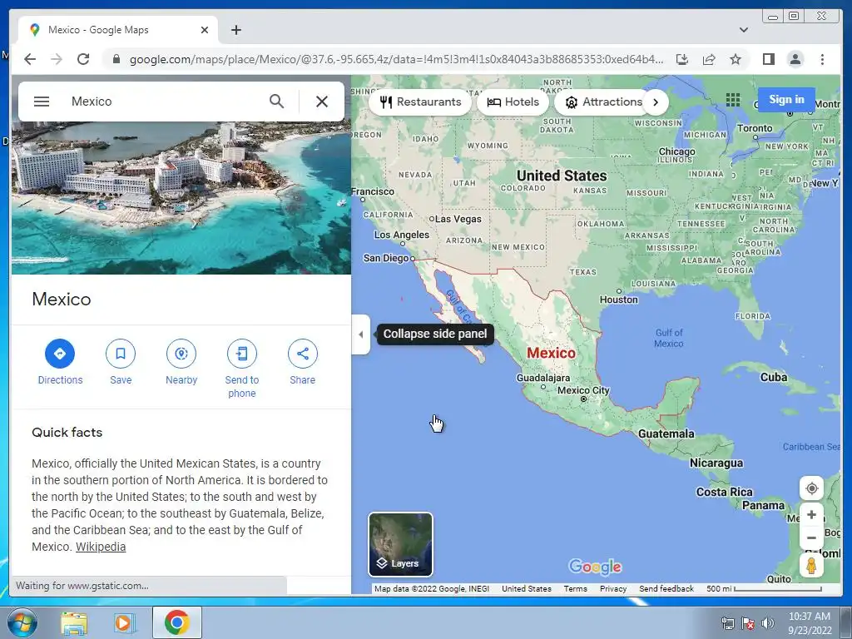Click the red Mexico country label
Screen dimensions: 852x639
tap(551, 353)
